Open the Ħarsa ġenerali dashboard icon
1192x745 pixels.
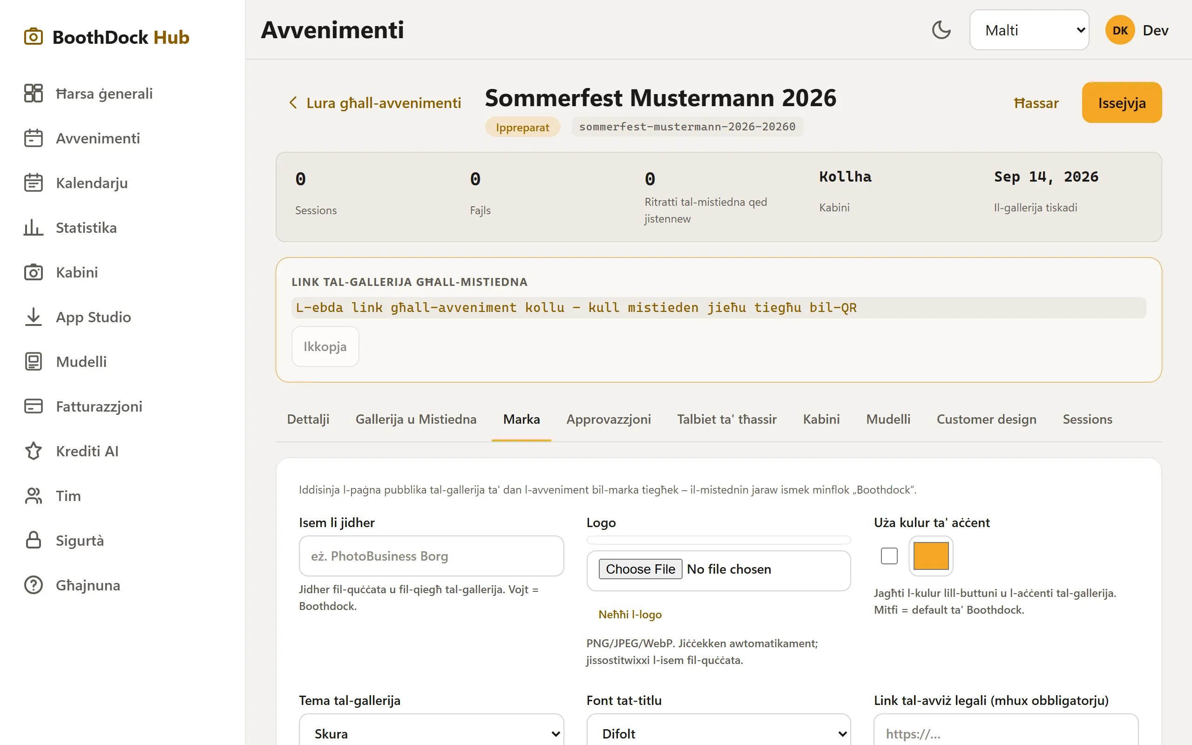tap(33, 93)
